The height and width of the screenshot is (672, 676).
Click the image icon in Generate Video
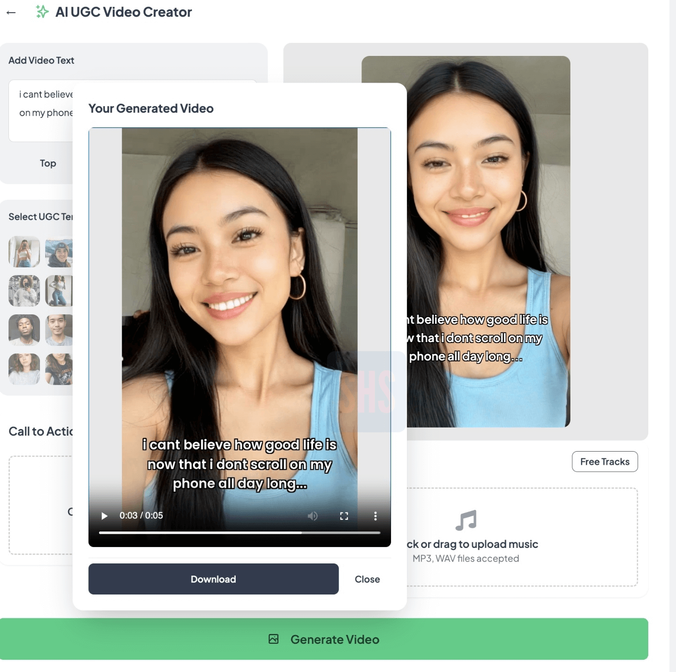274,639
